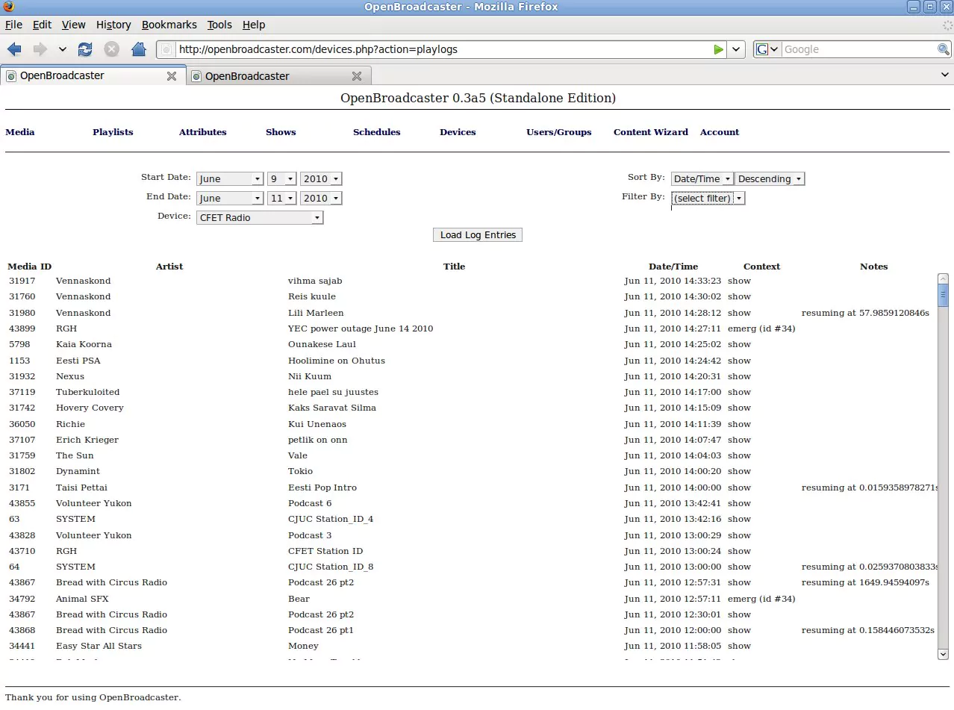The image size is (954, 710).
Task: Click the site identity icon in the address bar
Action: click(x=167, y=49)
